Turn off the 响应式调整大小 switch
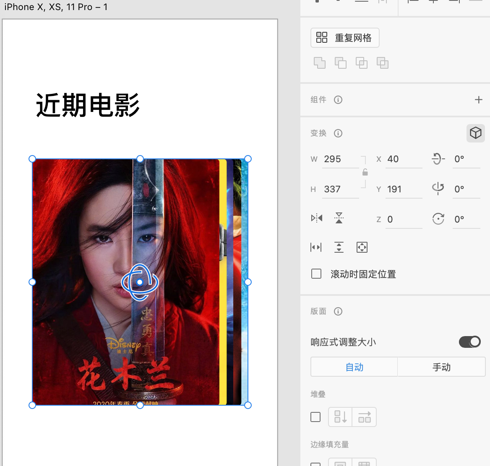 pos(470,342)
